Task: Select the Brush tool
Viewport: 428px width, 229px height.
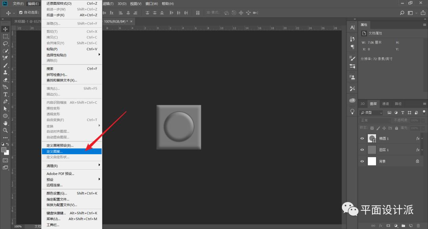Action: pos(6,65)
